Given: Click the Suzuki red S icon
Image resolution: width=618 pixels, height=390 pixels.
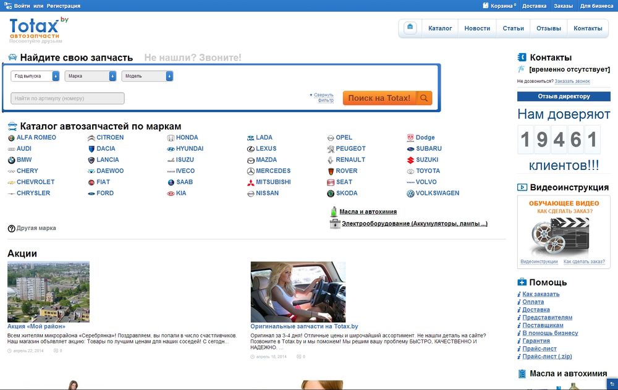Looking at the screenshot, I should point(410,160).
